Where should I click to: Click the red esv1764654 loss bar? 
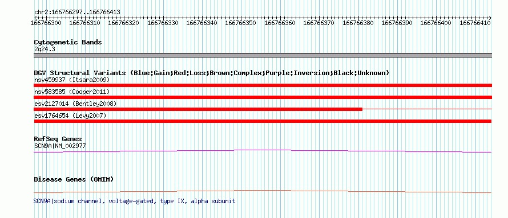[x=263, y=121]
